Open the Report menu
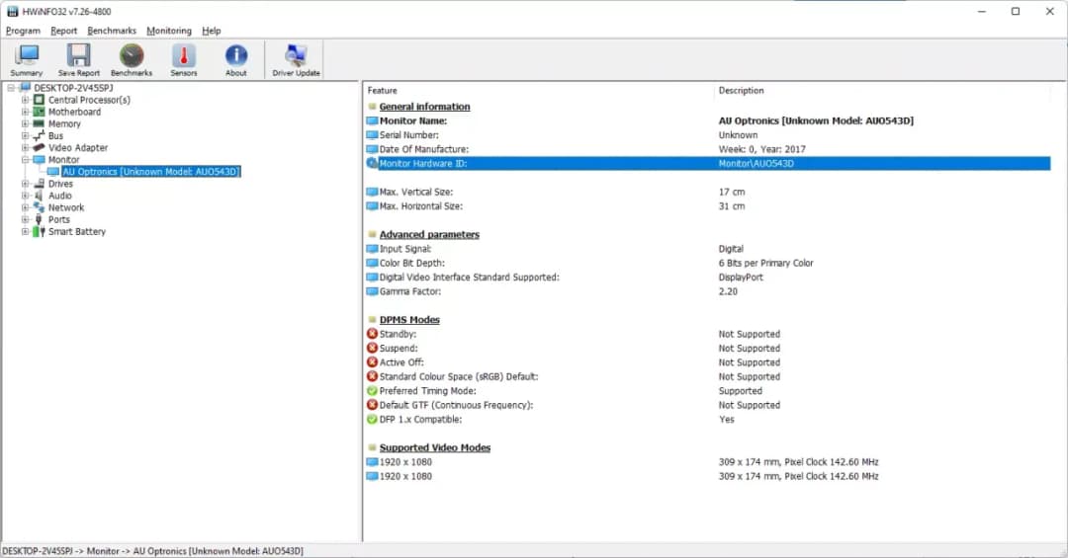 coord(64,31)
